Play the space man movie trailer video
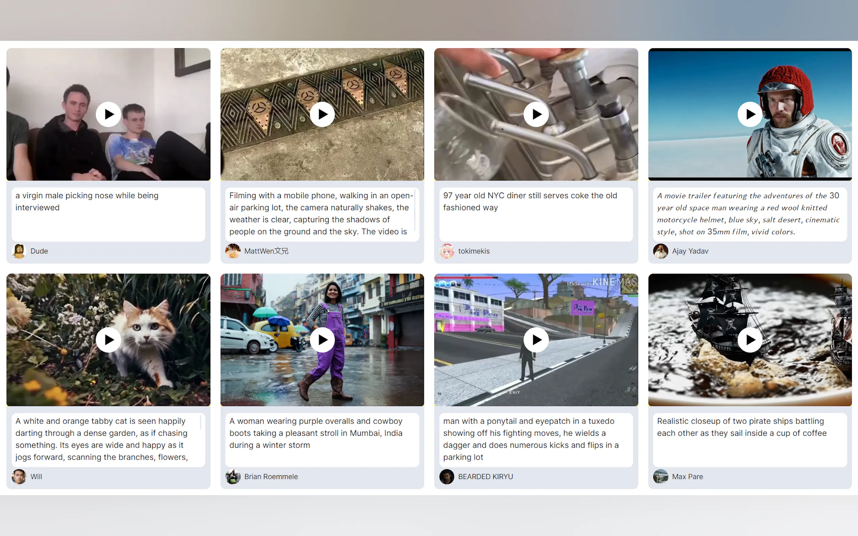The height and width of the screenshot is (536, 858). tap(750, 114)
